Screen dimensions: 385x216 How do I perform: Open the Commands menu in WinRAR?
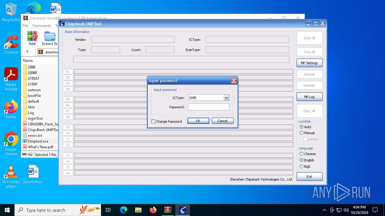[x=42, y=26]
